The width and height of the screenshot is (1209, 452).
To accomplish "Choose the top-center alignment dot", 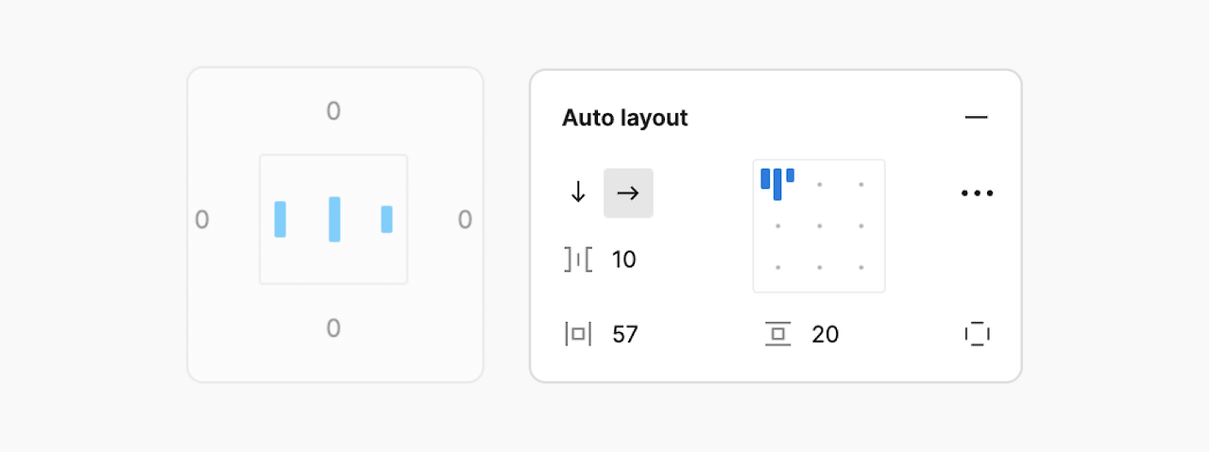I will point(819,185).
